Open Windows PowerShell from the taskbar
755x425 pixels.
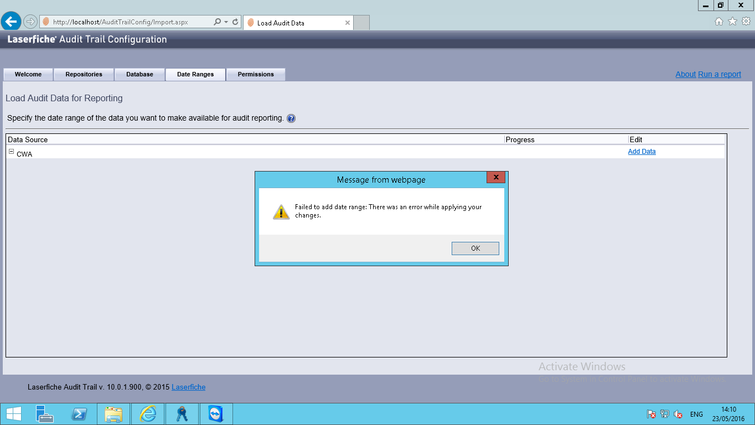pyautogui.click(x=79, y=414)
